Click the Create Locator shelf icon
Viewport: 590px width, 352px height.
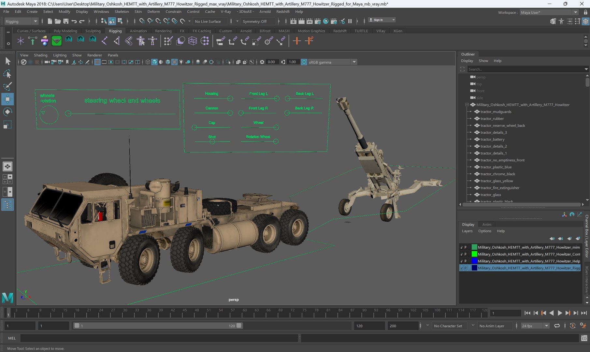pos(21,41)
